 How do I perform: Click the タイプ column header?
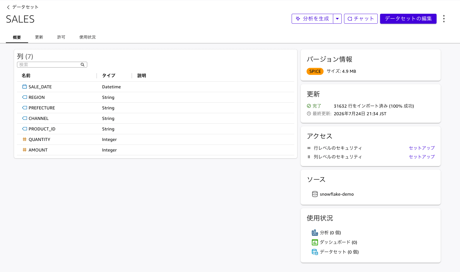tap(109, 75)
